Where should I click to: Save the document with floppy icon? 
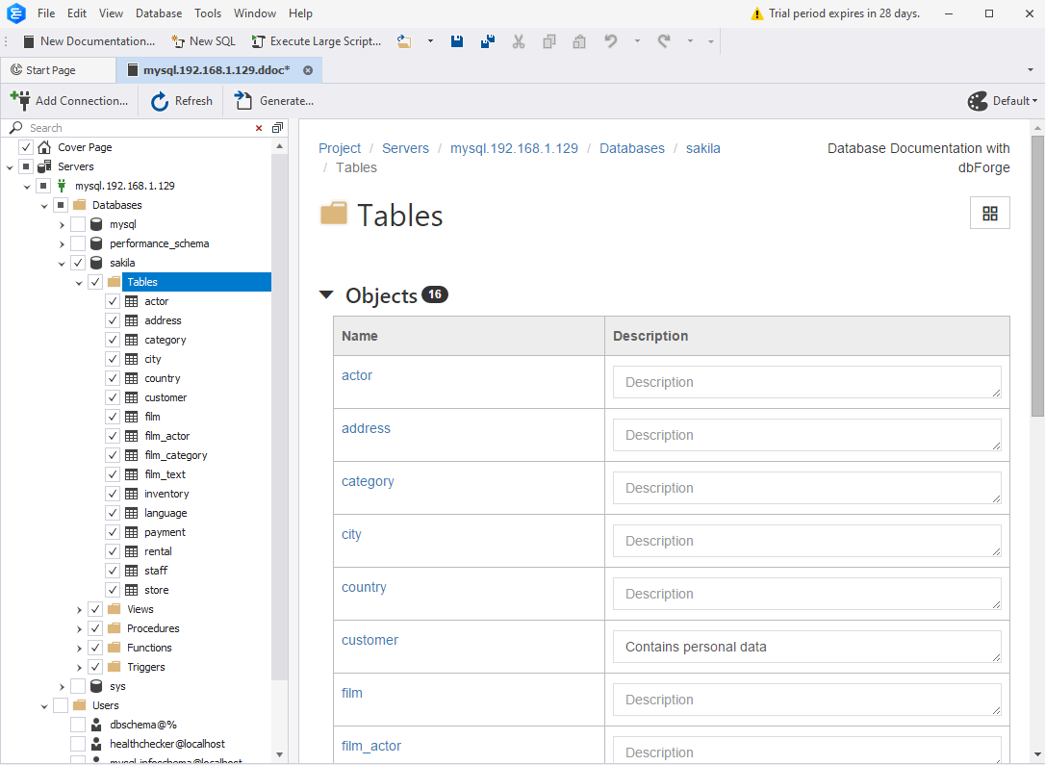click(x=456, y=41)
